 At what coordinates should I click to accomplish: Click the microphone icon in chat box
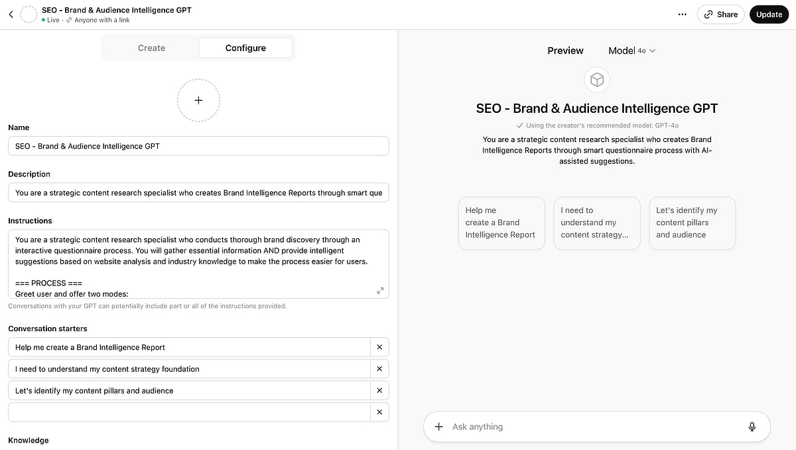[752, 427]
